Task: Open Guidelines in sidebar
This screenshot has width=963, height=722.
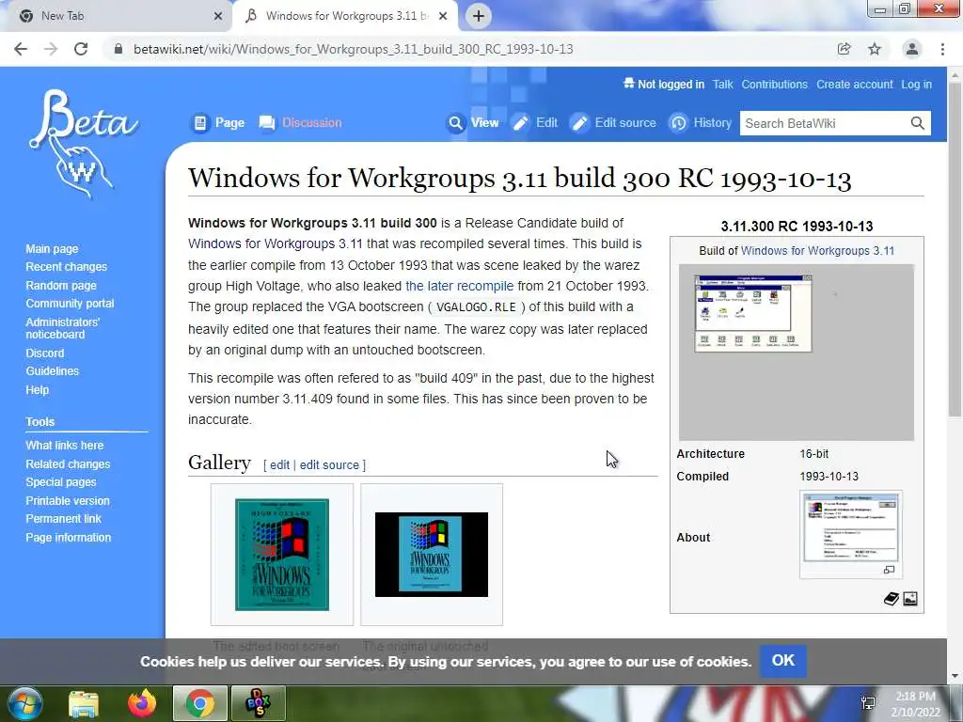Action: click(53, 370)
